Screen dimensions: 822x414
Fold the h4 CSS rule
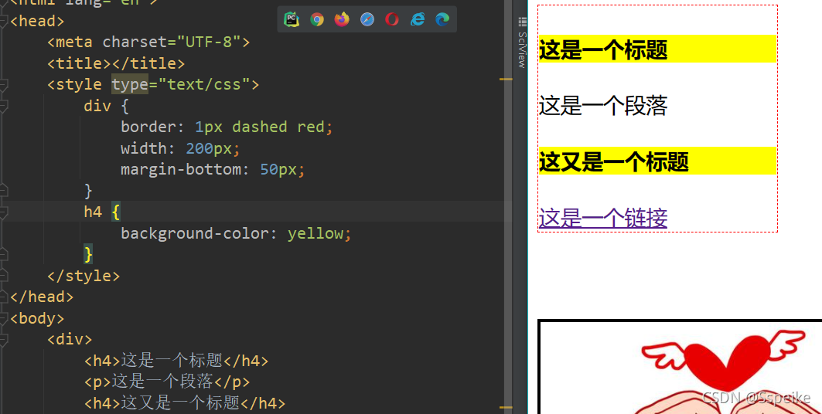(3, 212)
